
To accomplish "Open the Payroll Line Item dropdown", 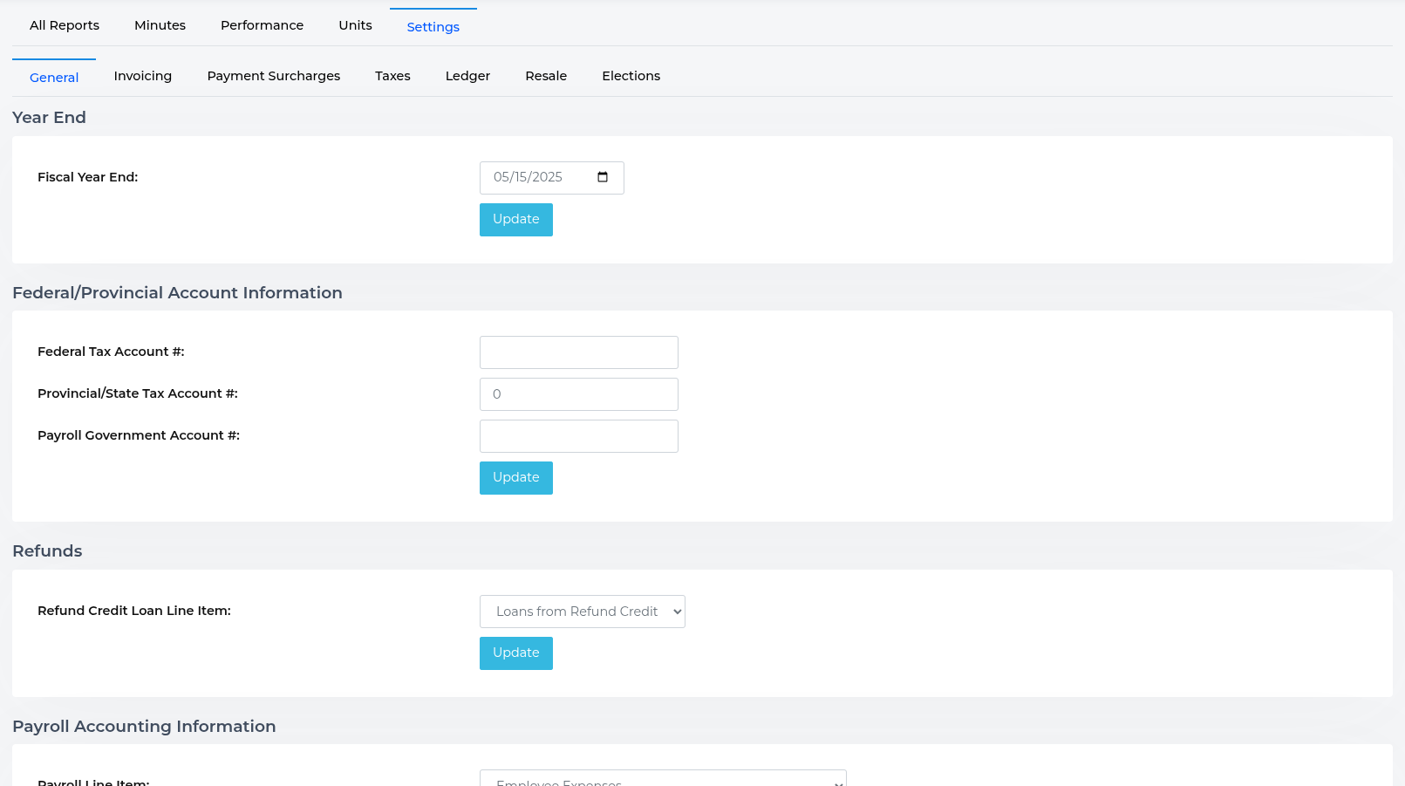I will (x=662, y=779).
